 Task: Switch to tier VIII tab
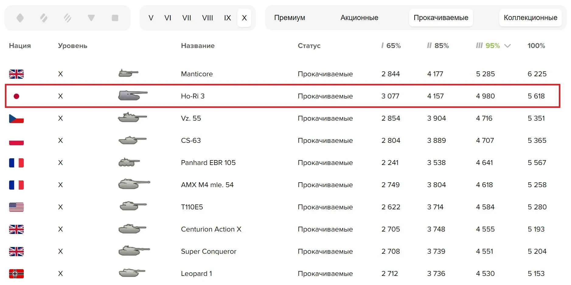pos(207,18)
